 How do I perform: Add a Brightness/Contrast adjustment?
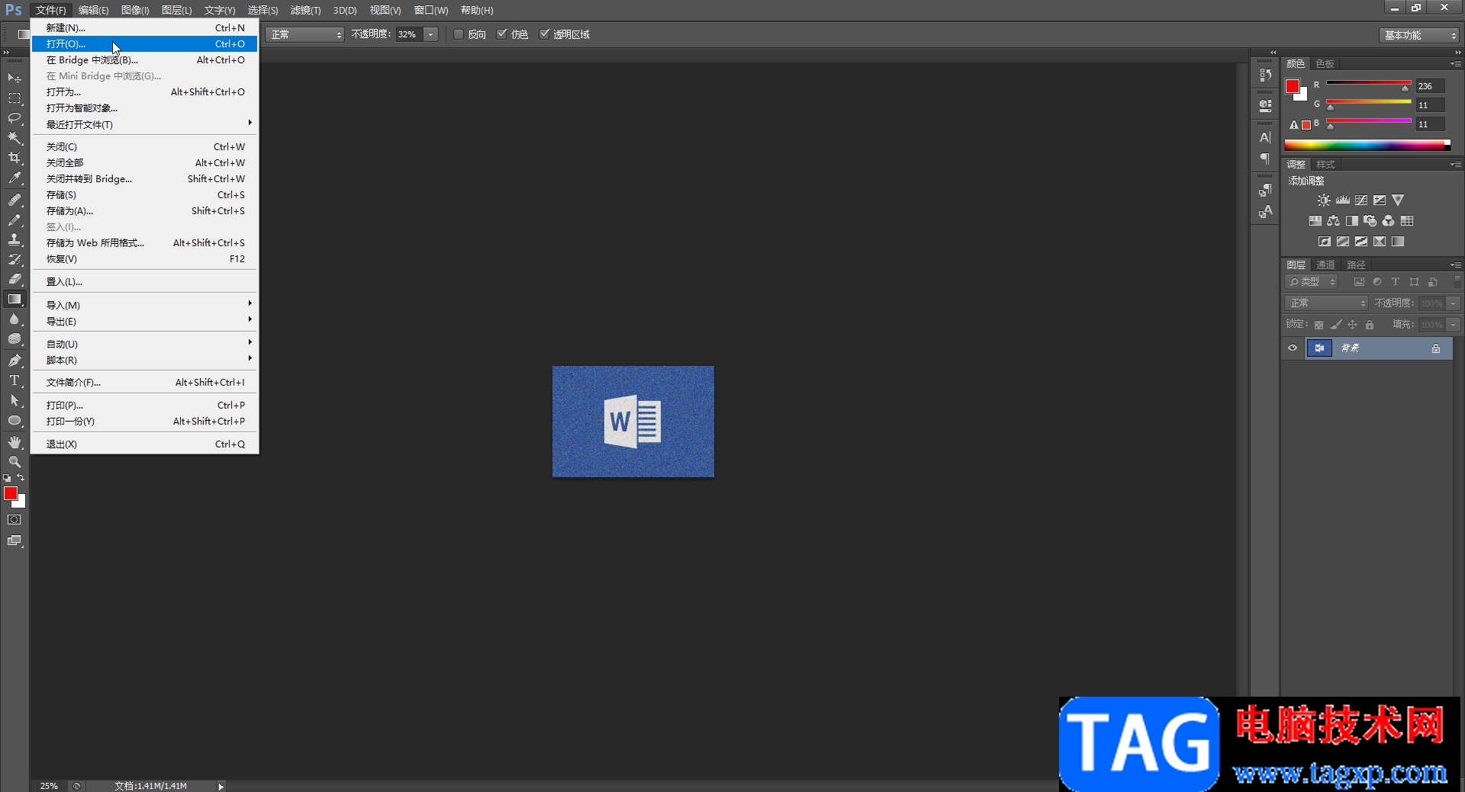tap(1324, 200)
